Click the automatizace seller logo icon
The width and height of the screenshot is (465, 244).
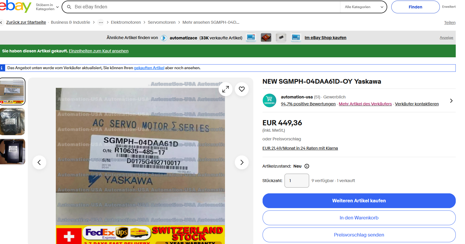click(x=164, y=38)
